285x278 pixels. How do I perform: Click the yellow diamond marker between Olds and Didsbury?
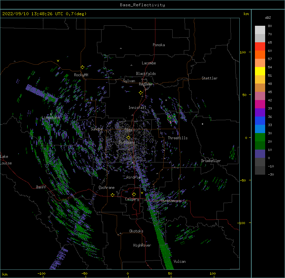point(128,137)
